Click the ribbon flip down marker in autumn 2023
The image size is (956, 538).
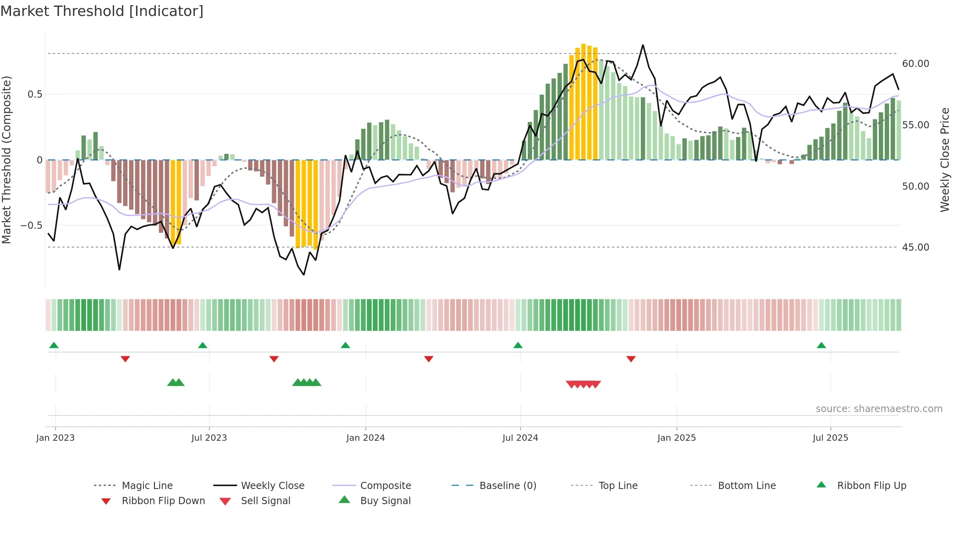tap(274, 359)
